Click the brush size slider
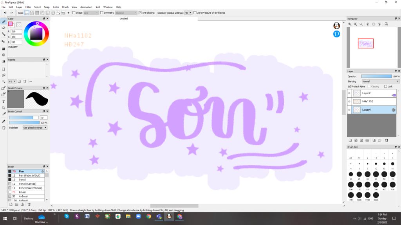Image resolution: width=401 pixels, height=225 pixels. (24, 118)
